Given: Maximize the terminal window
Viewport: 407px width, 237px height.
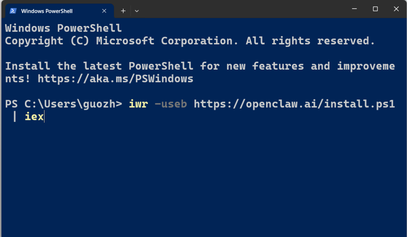Looking at the screenshot, I should pos(375,9).
